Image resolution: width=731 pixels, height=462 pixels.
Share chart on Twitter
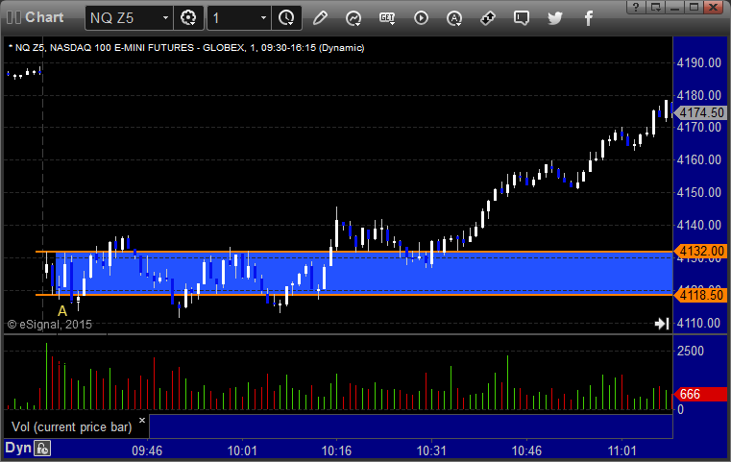[x=555, y=18]
